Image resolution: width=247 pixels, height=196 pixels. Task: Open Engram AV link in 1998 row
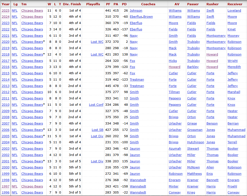tap(175, 180)
